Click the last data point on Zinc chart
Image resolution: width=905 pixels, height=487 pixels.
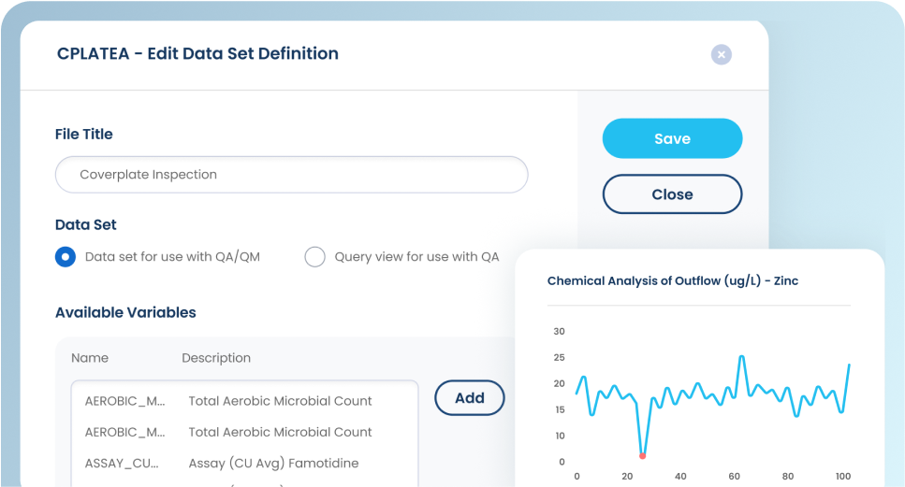pyautogui.click(x=849, y=365)
